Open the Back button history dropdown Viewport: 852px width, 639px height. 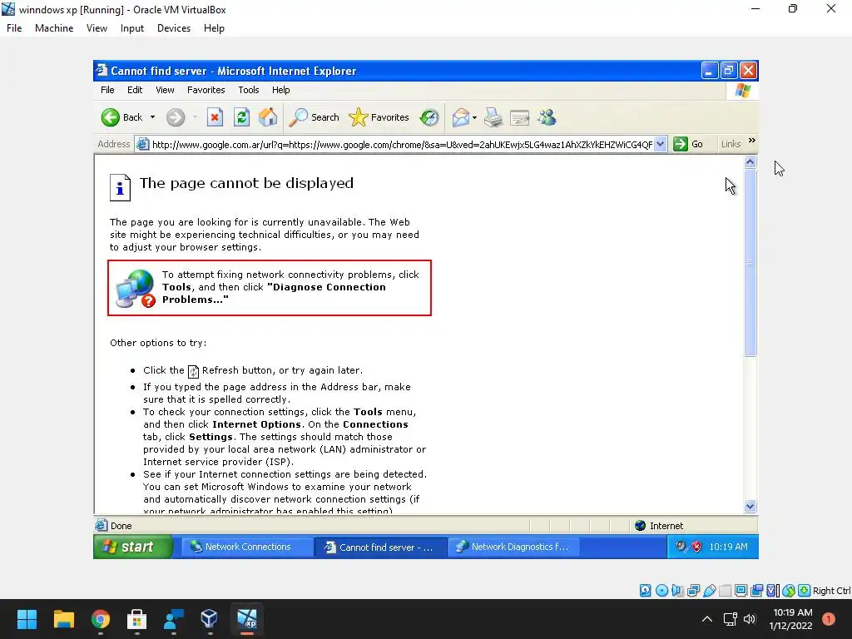point(153,117)
